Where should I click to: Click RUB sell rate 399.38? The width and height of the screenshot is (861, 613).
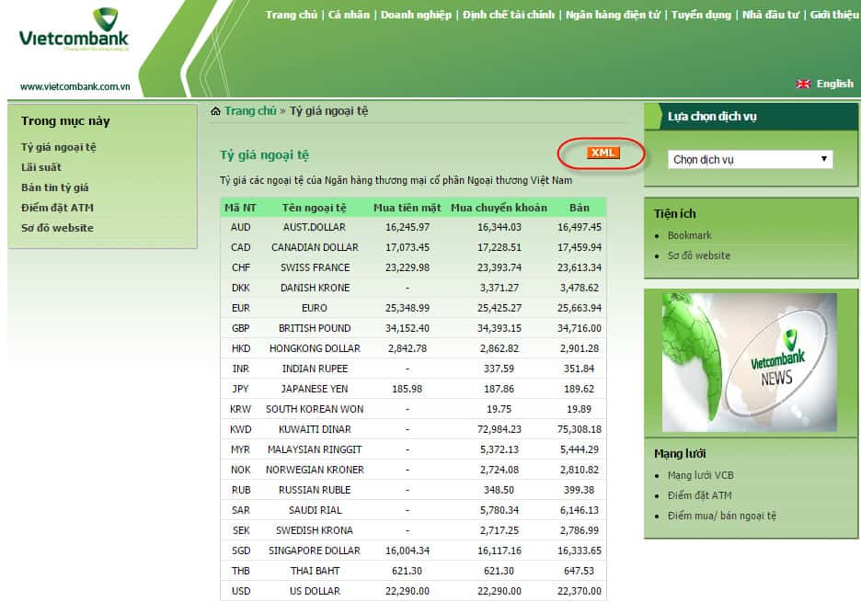click(580, 490)
